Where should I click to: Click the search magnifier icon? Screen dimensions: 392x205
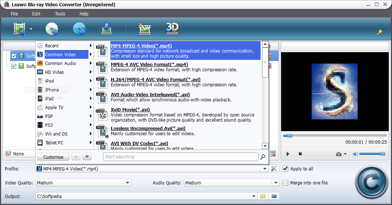coord(263,157)
